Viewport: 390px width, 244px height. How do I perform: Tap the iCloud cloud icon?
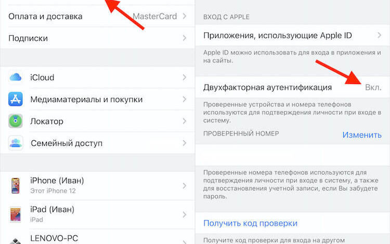tap(15, 77)
